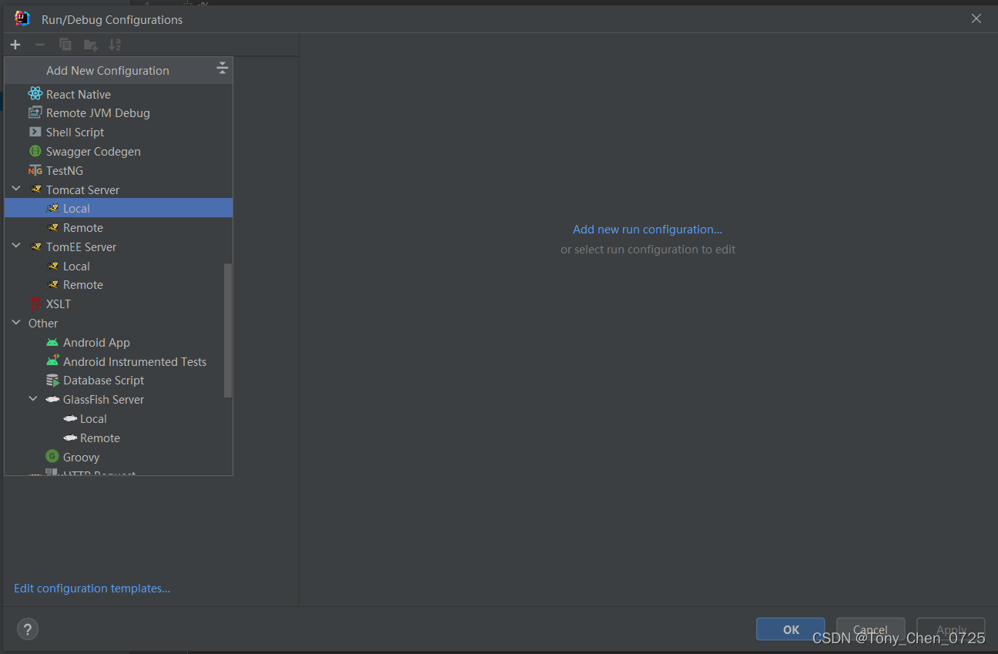Select Swagger Codegen text entry
This screenshot has width=998, height=654.
(x=93, y=152)
